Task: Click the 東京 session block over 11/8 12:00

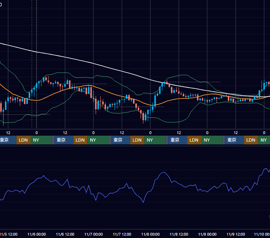Action: (x=177, y=140)
